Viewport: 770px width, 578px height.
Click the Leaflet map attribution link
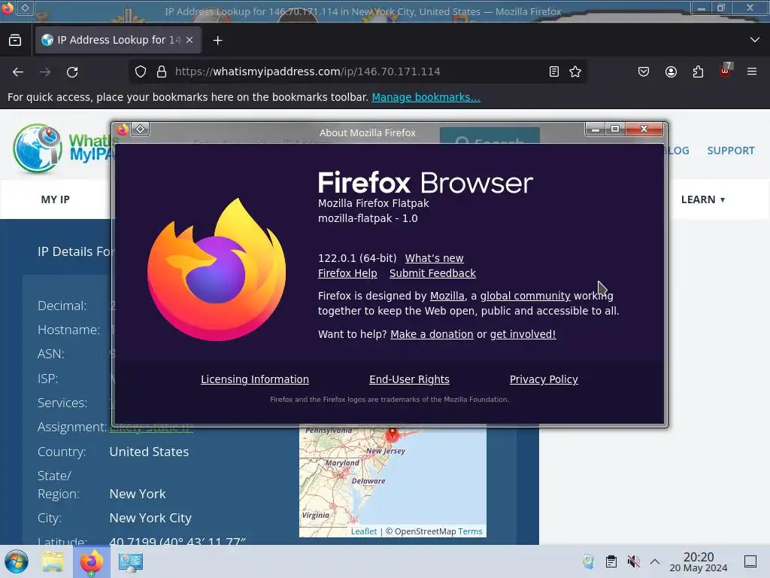[364, 531]
